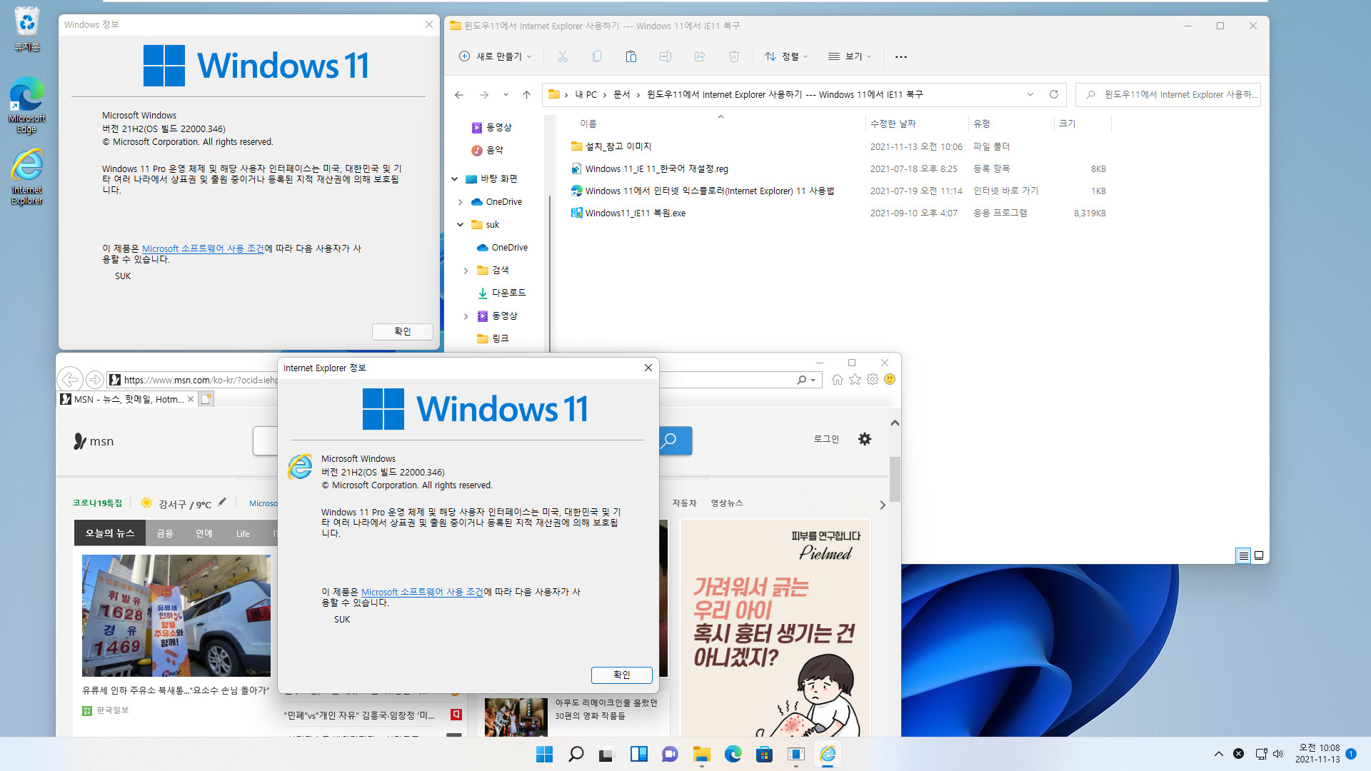1371x771 pixels.
Task: Click 확인 in Internet Explorer 정보 dialog
Action: (621, 675)
